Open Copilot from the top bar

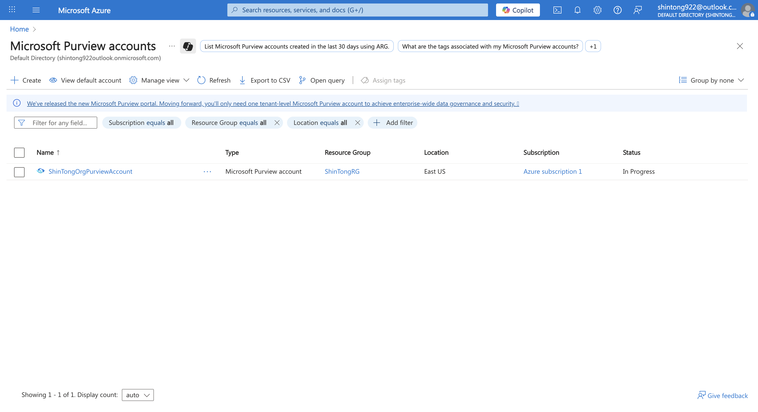coord(518,10)
